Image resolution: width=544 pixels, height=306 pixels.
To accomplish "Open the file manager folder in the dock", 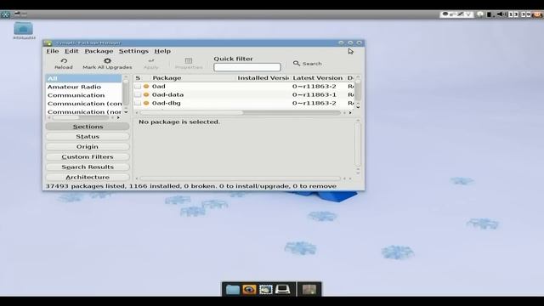I will tap(232, 289).
